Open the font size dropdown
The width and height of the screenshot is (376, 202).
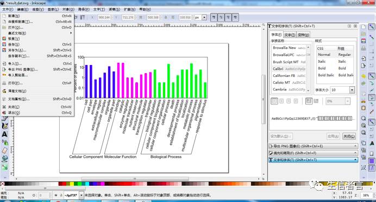point(352,90)
